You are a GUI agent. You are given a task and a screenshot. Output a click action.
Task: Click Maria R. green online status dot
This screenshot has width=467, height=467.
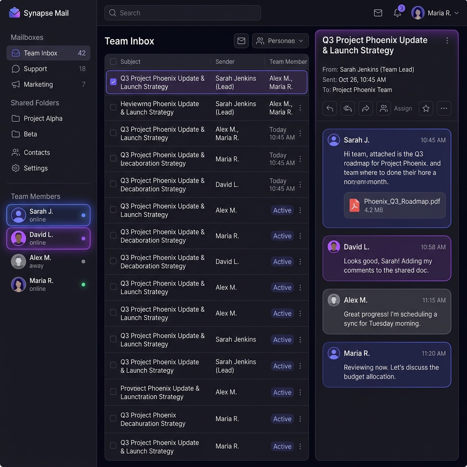click(x=83, y=285)
